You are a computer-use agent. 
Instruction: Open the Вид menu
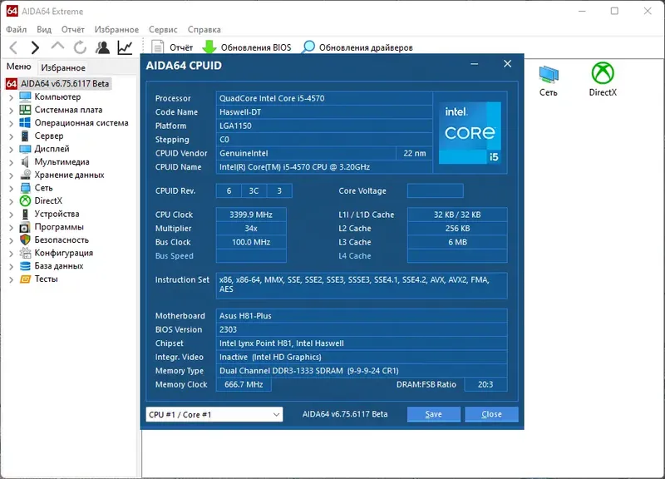click(44, 29)
